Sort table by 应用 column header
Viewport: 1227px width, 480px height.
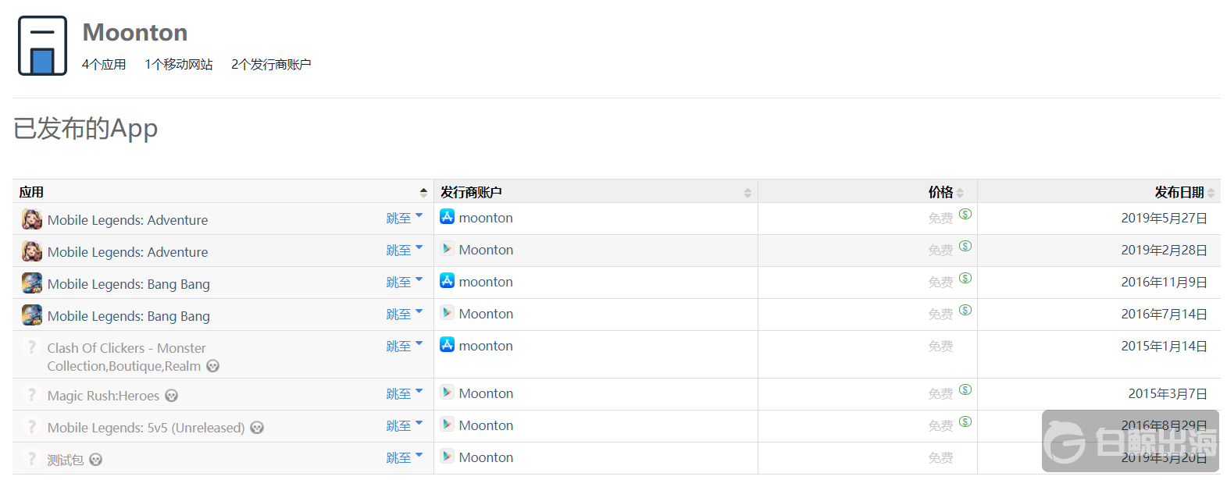click(223, 192)
